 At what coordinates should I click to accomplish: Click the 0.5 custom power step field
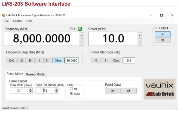click(x=129, y=61)
